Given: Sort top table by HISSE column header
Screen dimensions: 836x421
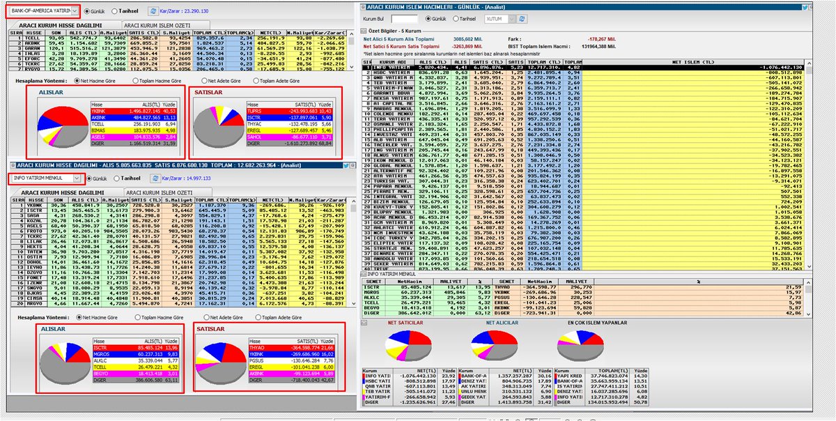Looking at the screenshot, I should click(x=34, y=31).
